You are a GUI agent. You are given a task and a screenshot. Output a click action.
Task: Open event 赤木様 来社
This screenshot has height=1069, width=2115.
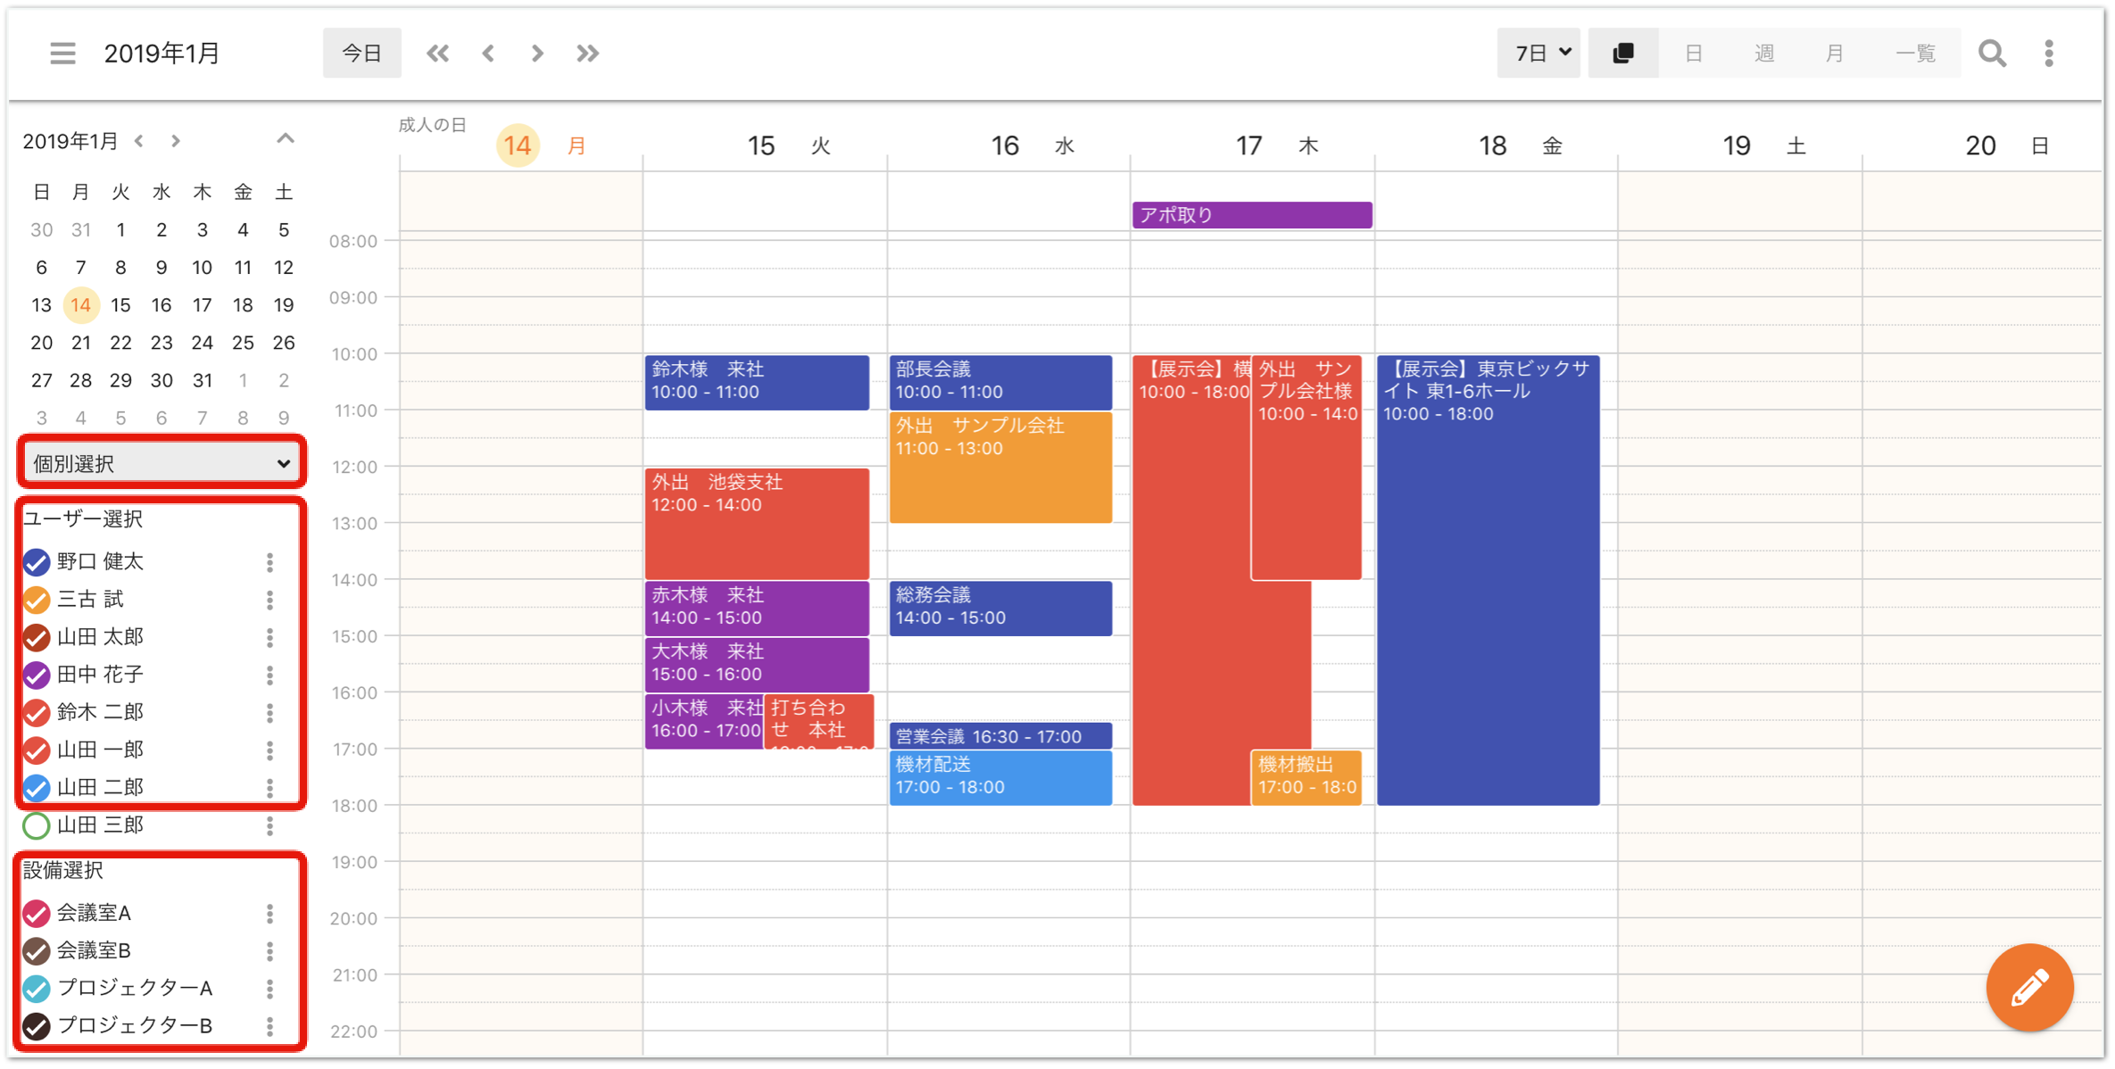click(x=757, y=609)
